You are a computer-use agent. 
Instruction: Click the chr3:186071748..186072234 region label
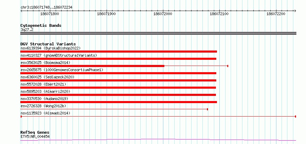(46, 8)
